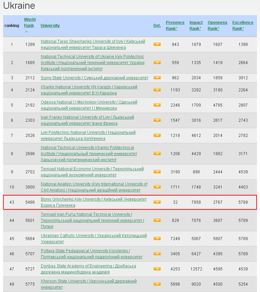
Task: Sort table by University column header
Action: coord(50,26)
